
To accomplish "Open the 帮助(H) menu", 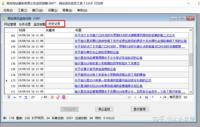I will [x=82, y=10].
